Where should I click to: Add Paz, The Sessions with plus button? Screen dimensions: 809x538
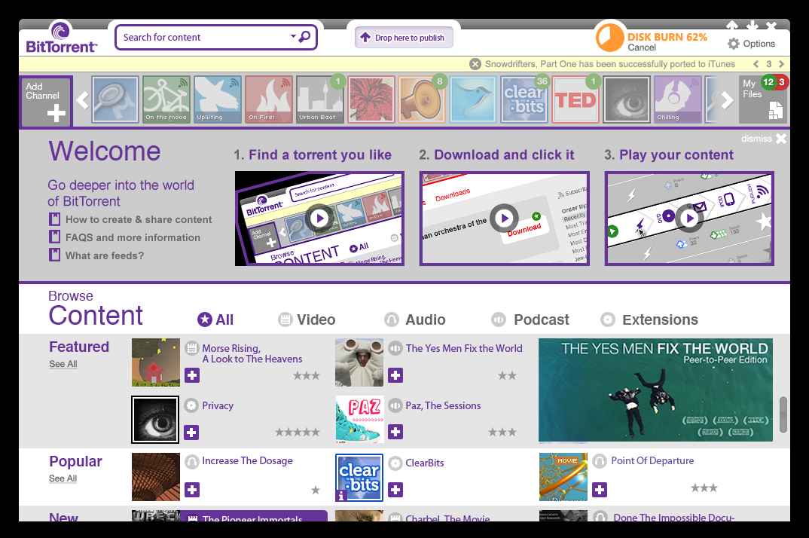pyautogui.click(x=395, y=432)
